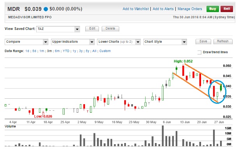240x150 pixels.
Task: Click the red Sell button
Action: 227,9
